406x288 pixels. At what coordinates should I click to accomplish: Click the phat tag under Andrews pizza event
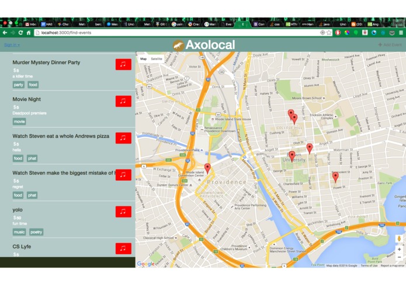point(32,159)
